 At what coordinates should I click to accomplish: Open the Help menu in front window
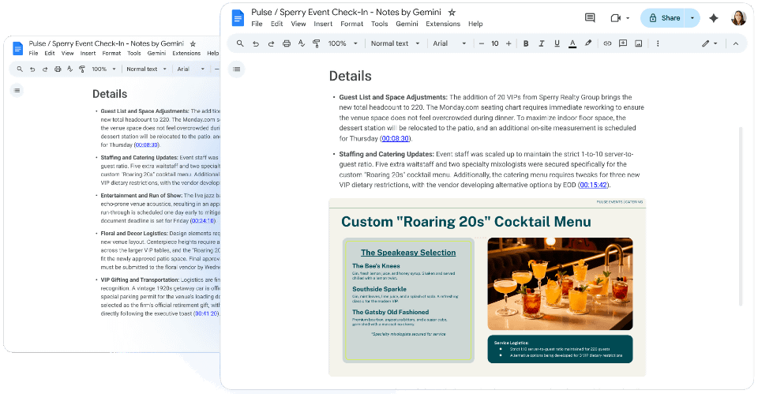click(475, 24)
